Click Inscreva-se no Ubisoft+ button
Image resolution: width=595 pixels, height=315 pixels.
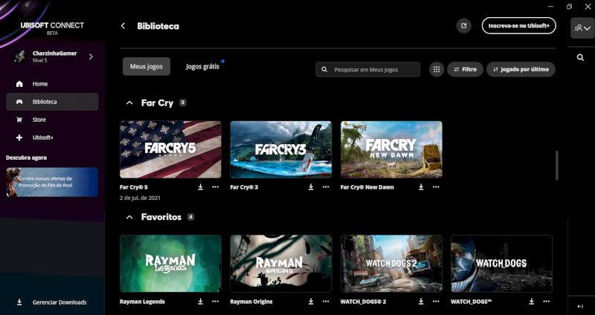(518, 26)
